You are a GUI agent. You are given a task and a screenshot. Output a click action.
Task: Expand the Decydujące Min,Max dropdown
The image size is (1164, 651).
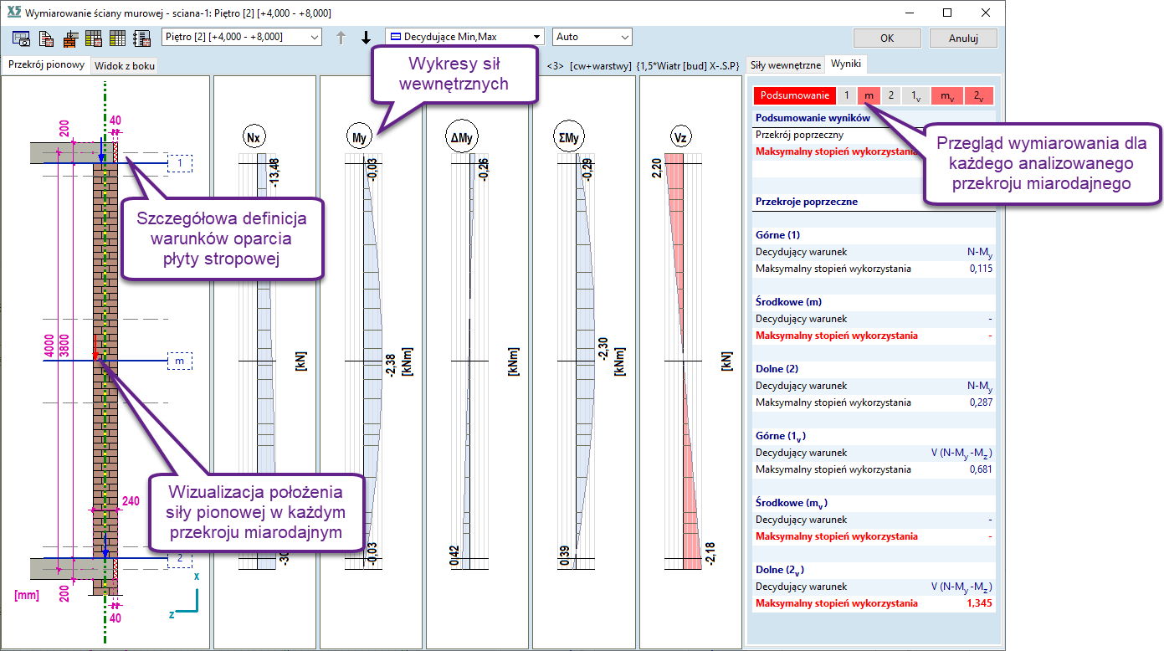(464, 37)
